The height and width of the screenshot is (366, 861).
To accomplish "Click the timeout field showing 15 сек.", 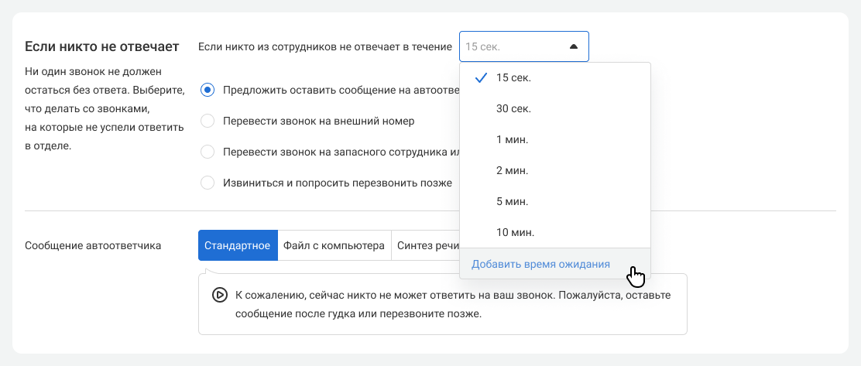I will [511, 46].
